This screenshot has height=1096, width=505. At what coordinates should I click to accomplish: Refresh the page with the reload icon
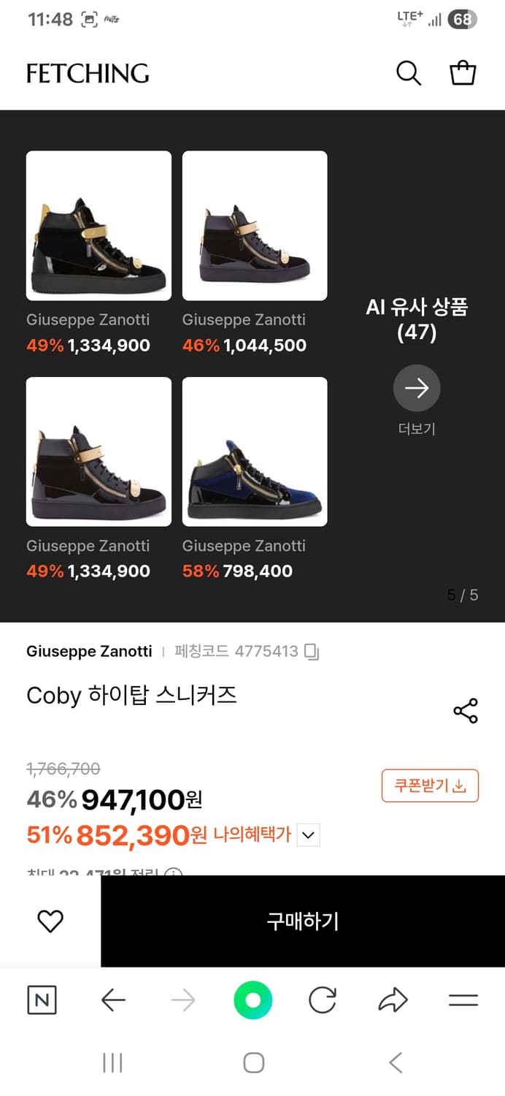coord(323,1000)
